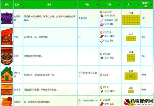Click the gold coin icon in 史莱姆屋 row
154x106 pixels.
click(x=101, y=12)
